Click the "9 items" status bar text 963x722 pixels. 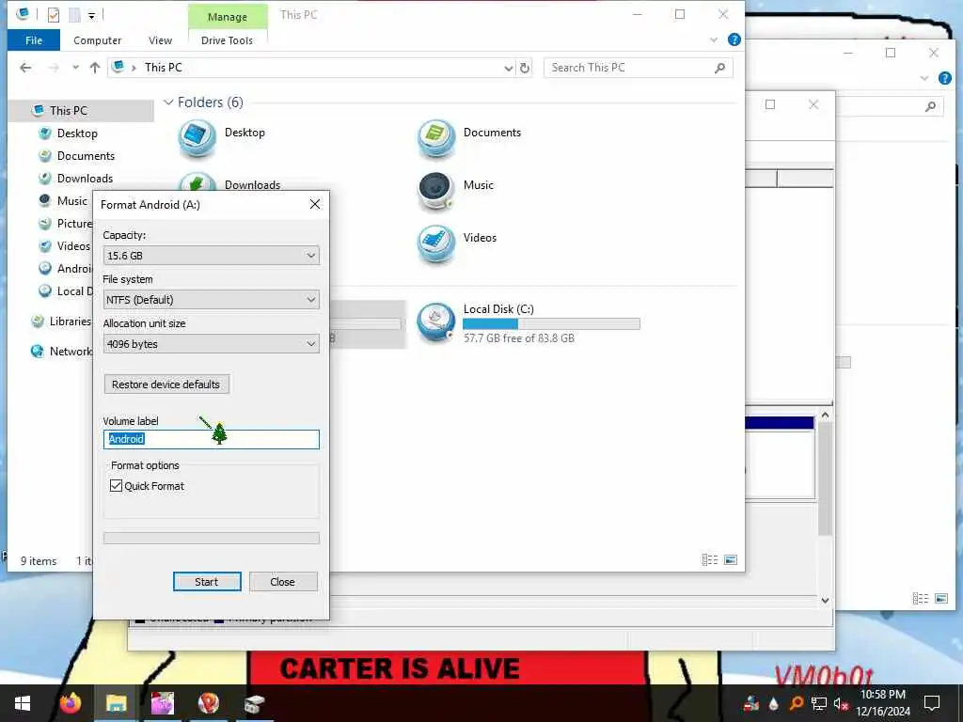39,561
